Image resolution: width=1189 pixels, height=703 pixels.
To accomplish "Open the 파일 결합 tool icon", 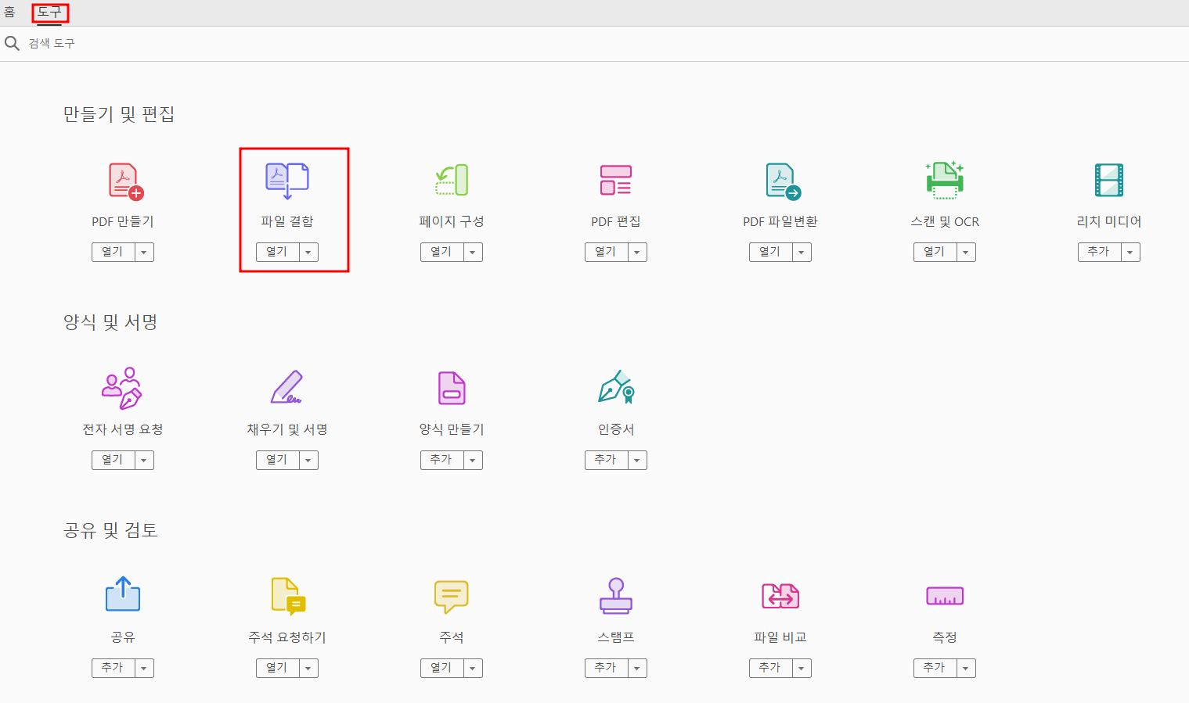I will click(x=286, y=180).
